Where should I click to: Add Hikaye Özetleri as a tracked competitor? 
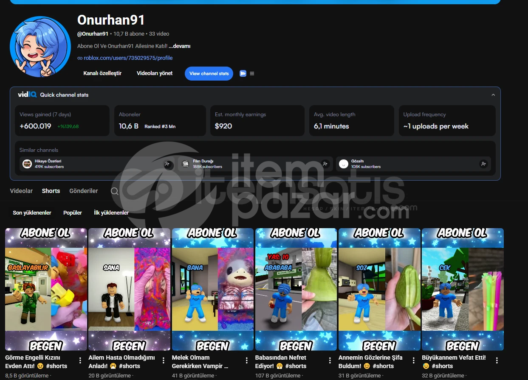tap(167, 164)
